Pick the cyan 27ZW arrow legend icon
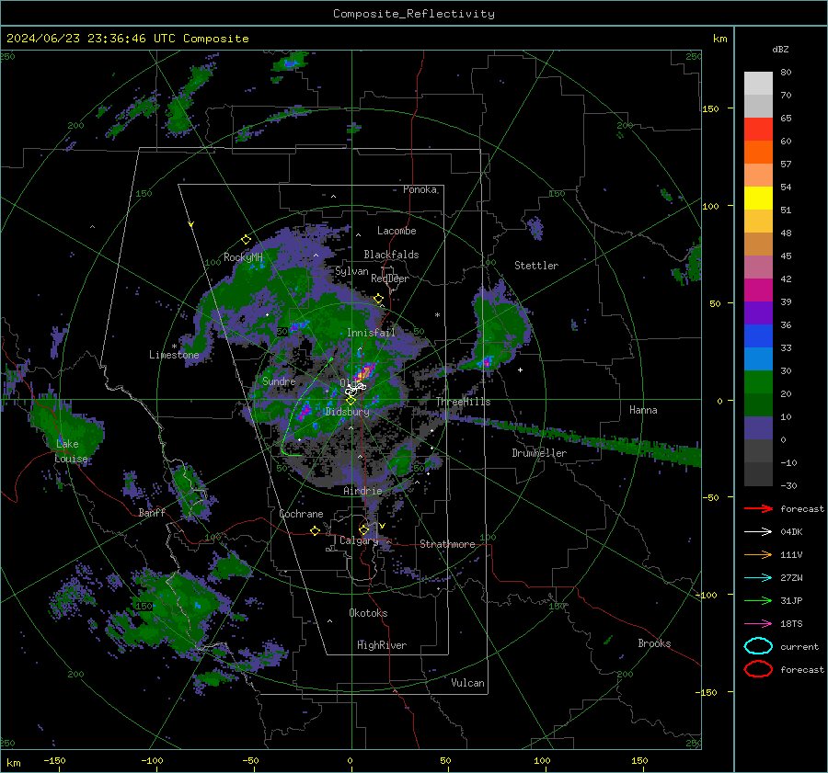This screenshot has width=828, height=773. (758, 577)
